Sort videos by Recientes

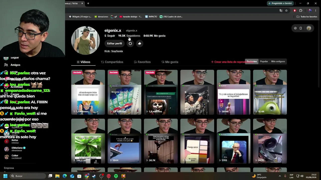click(252, 61)
